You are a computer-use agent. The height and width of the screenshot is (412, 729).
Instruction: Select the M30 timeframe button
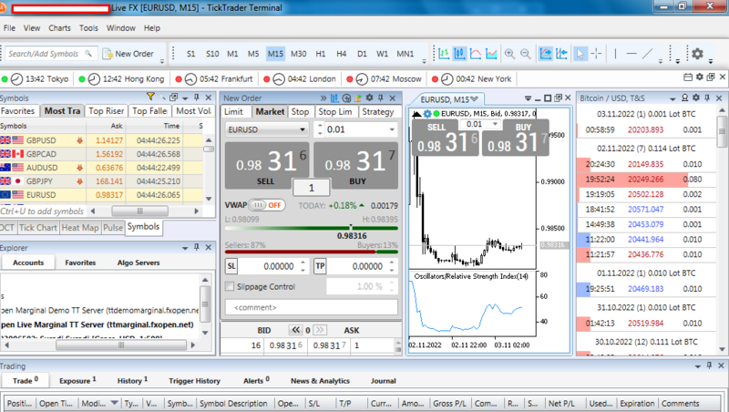(299, 54)
